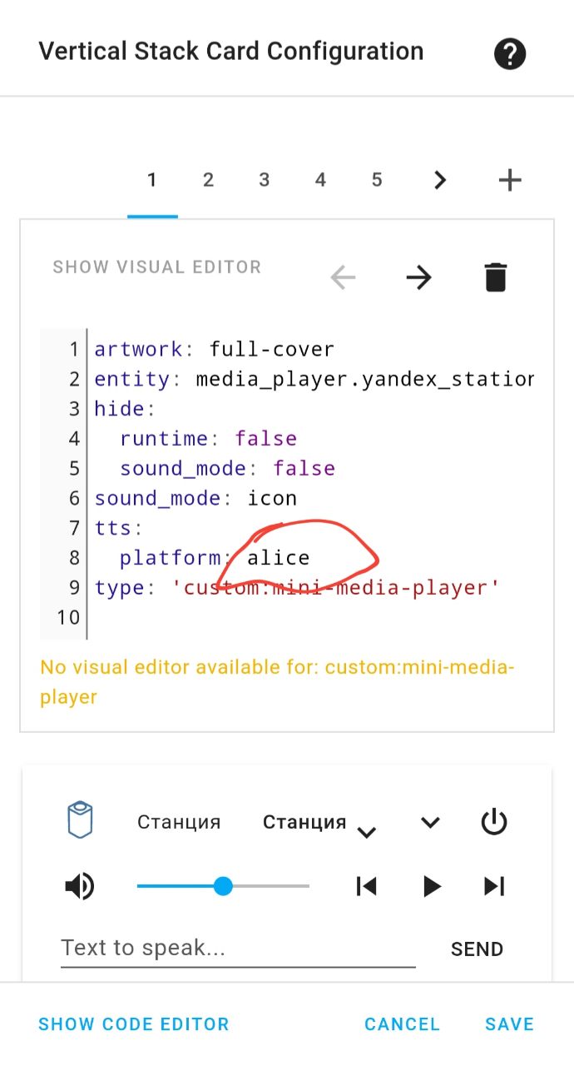This screenshot has height=1066, width=574.
Task: Start playback with play button
Action: (431, 886)
